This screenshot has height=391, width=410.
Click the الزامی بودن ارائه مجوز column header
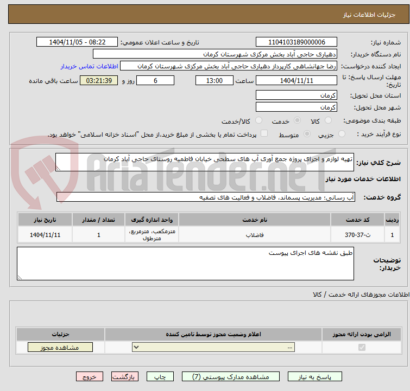tap(362, 334)
